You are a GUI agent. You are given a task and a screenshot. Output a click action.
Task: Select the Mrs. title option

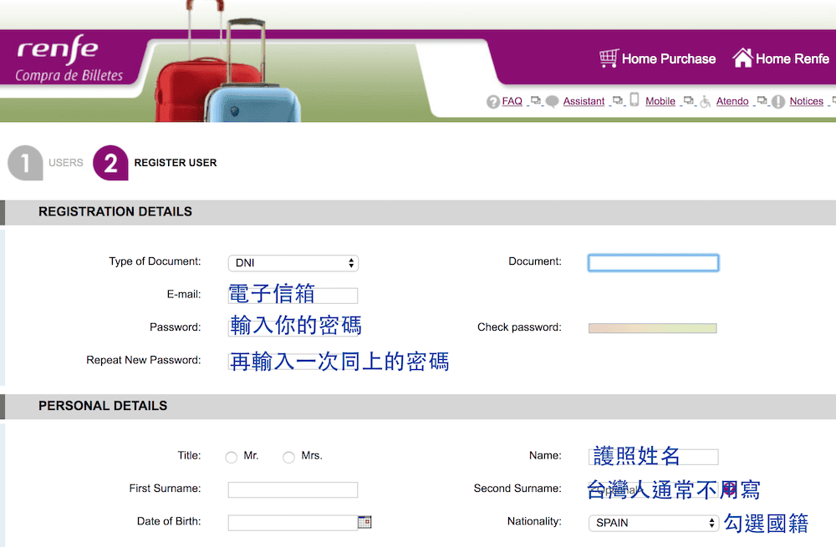click(x=290, y=457)
